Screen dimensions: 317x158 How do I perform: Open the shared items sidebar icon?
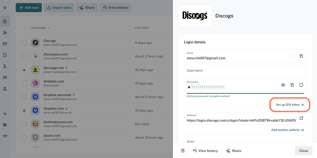[x=5, y=32]
